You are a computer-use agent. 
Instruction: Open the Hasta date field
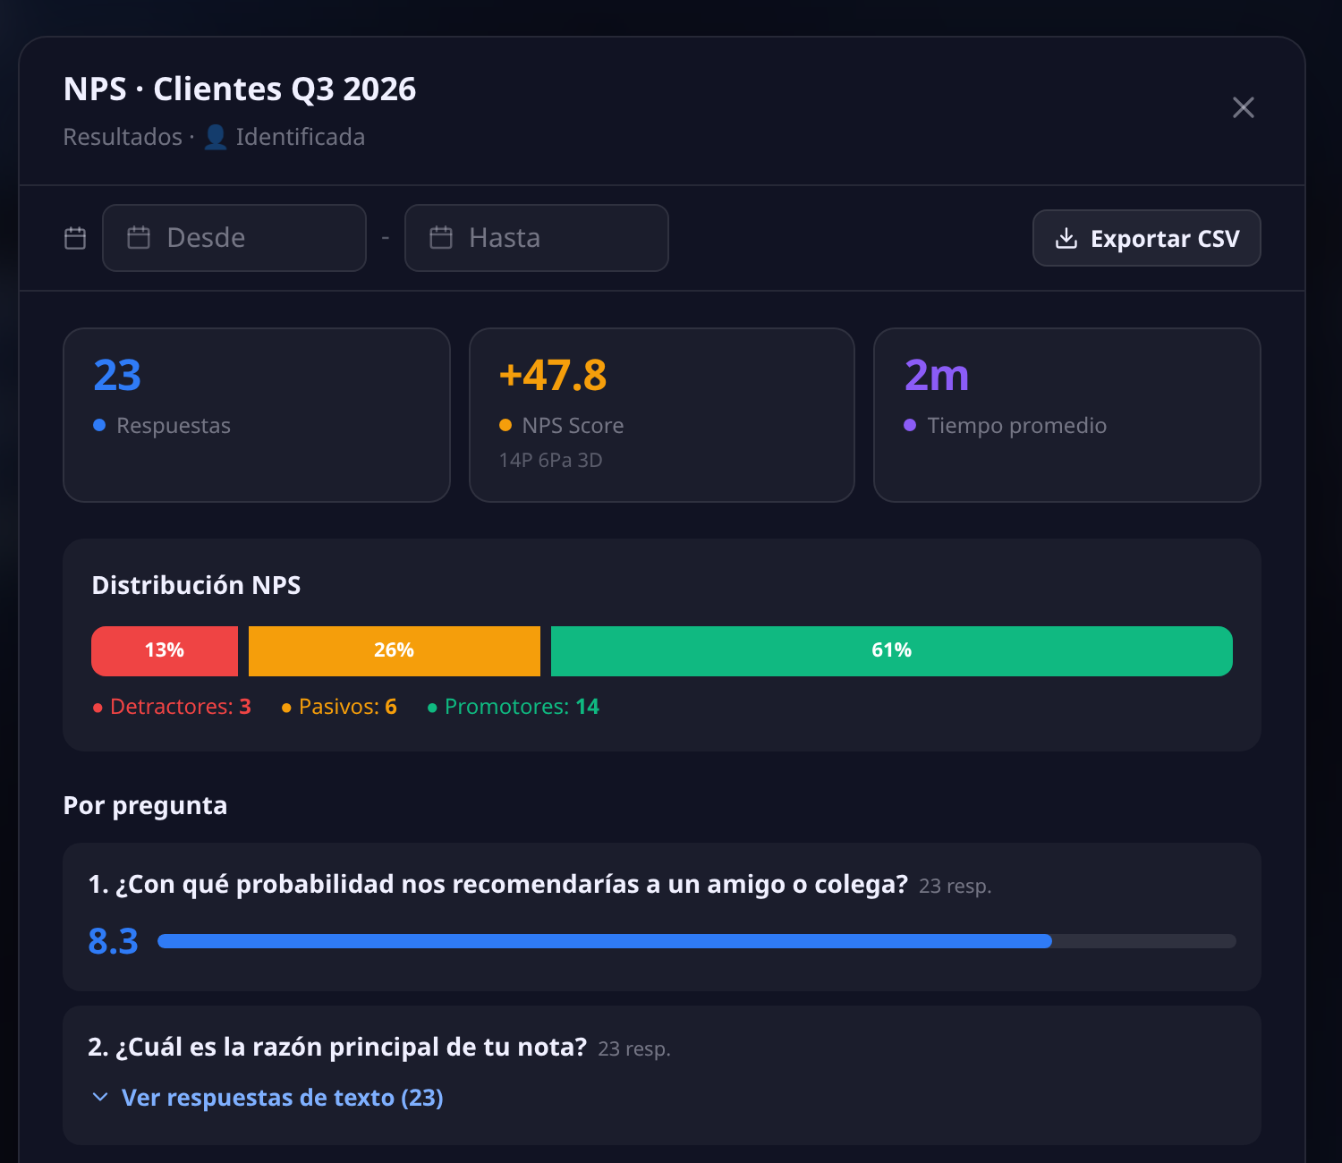[x=537, y=238]
